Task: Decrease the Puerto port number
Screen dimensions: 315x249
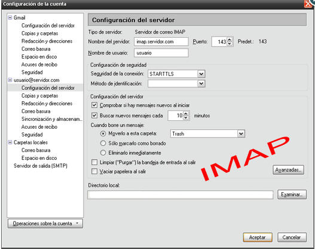Action: pyautogui.click(x=230, y=44)
